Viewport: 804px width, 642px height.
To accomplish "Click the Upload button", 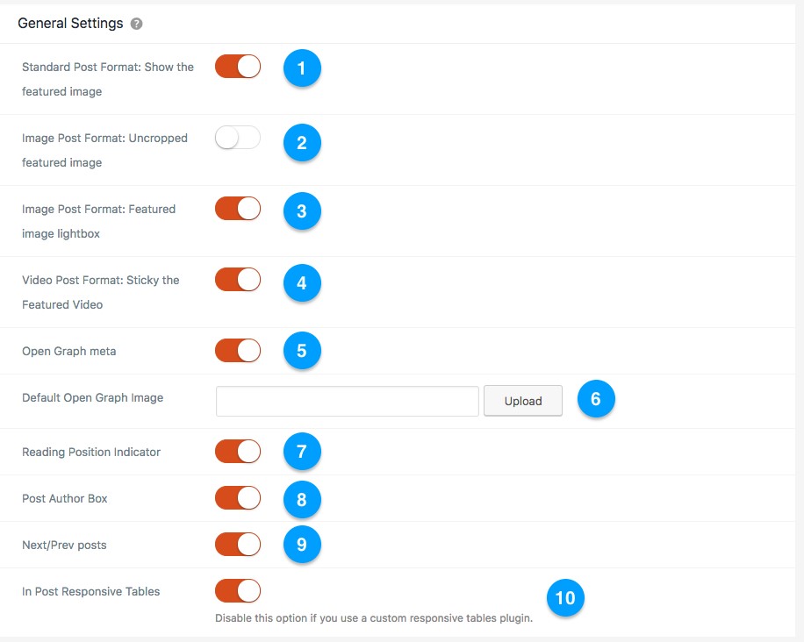I will pos(523,401).
